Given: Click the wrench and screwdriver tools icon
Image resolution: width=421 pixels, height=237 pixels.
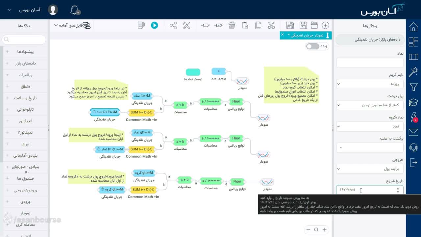Looking at the screenshot, I should pyautogui.click(x=186, y=25).
